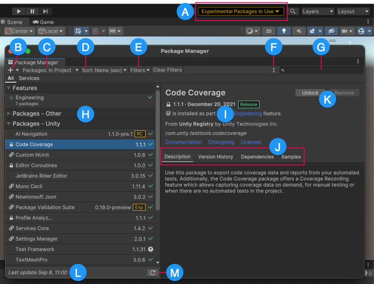Screen dimensions: 374x284
Task: Open the Sort: Name (asc) dropdown
Action: pos(104,70)
